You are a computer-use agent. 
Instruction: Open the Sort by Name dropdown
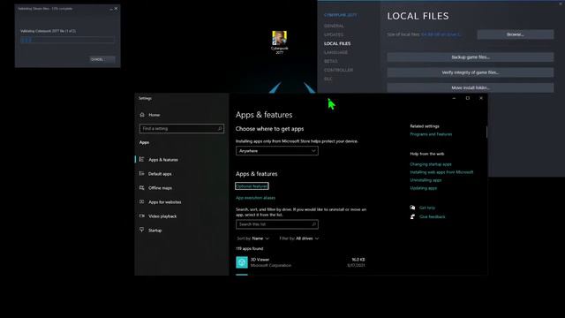(252, 238)
